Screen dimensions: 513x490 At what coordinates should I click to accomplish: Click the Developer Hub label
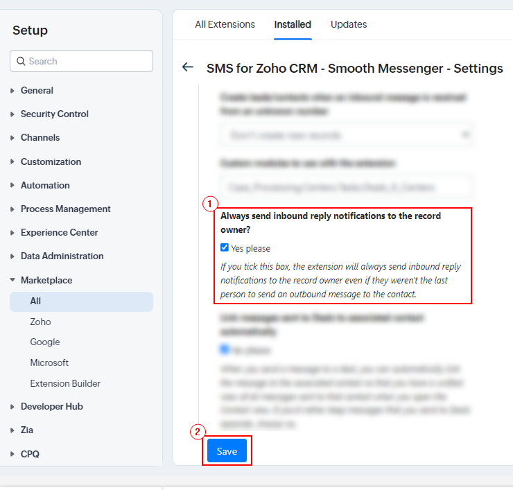point(52,407)
